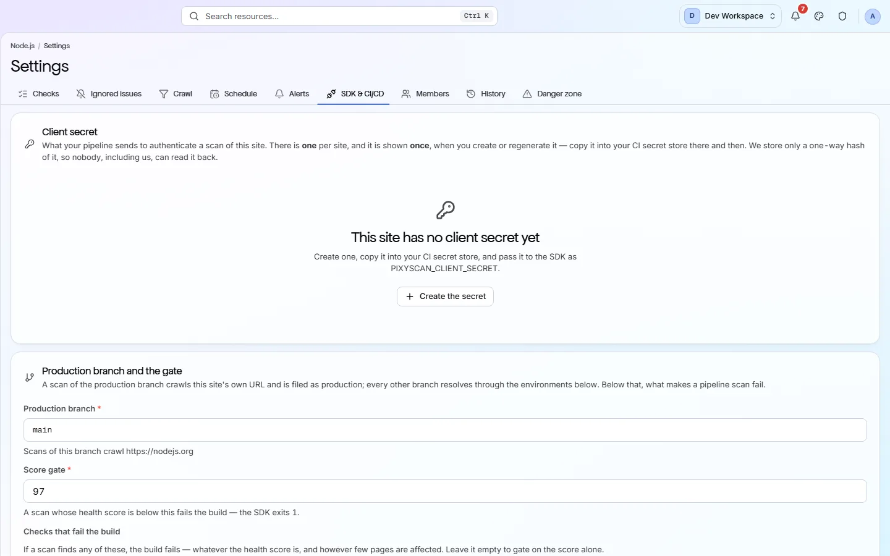Click the branch icon beside Production branch heading

coord(30,377)
